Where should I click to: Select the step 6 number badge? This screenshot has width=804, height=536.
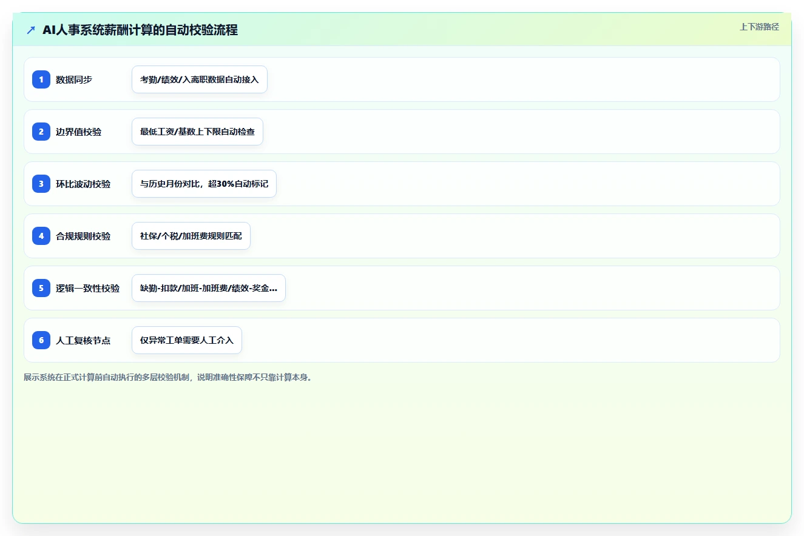pos(41,340)
